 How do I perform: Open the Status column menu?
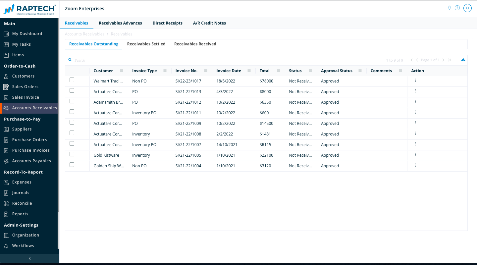tap(310, 71)
